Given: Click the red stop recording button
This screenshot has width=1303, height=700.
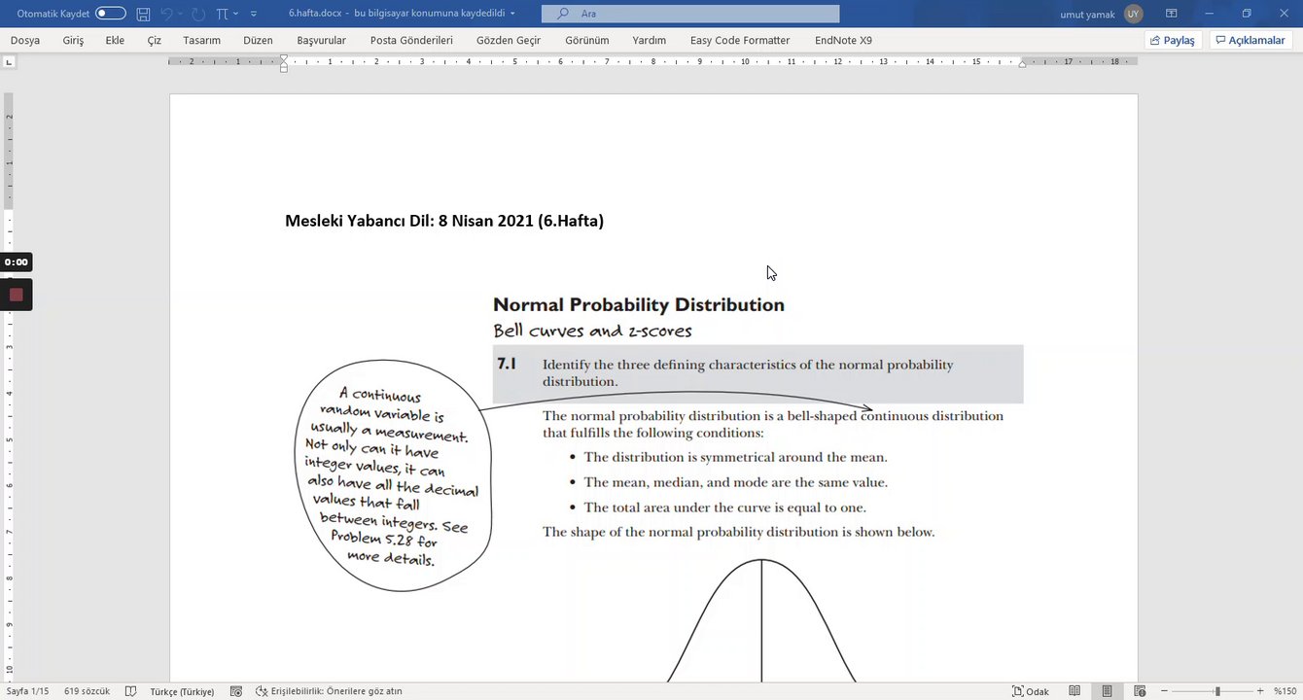Looking at the screenshot, I should point(17,295).
